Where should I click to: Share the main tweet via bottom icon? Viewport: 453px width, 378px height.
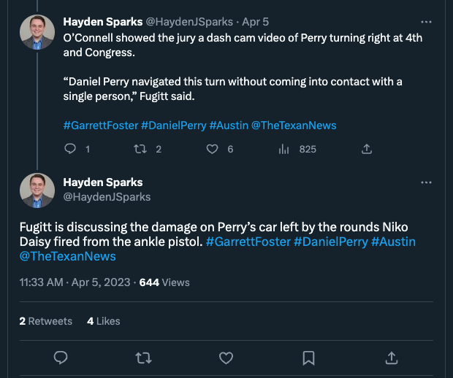(392, 358)
